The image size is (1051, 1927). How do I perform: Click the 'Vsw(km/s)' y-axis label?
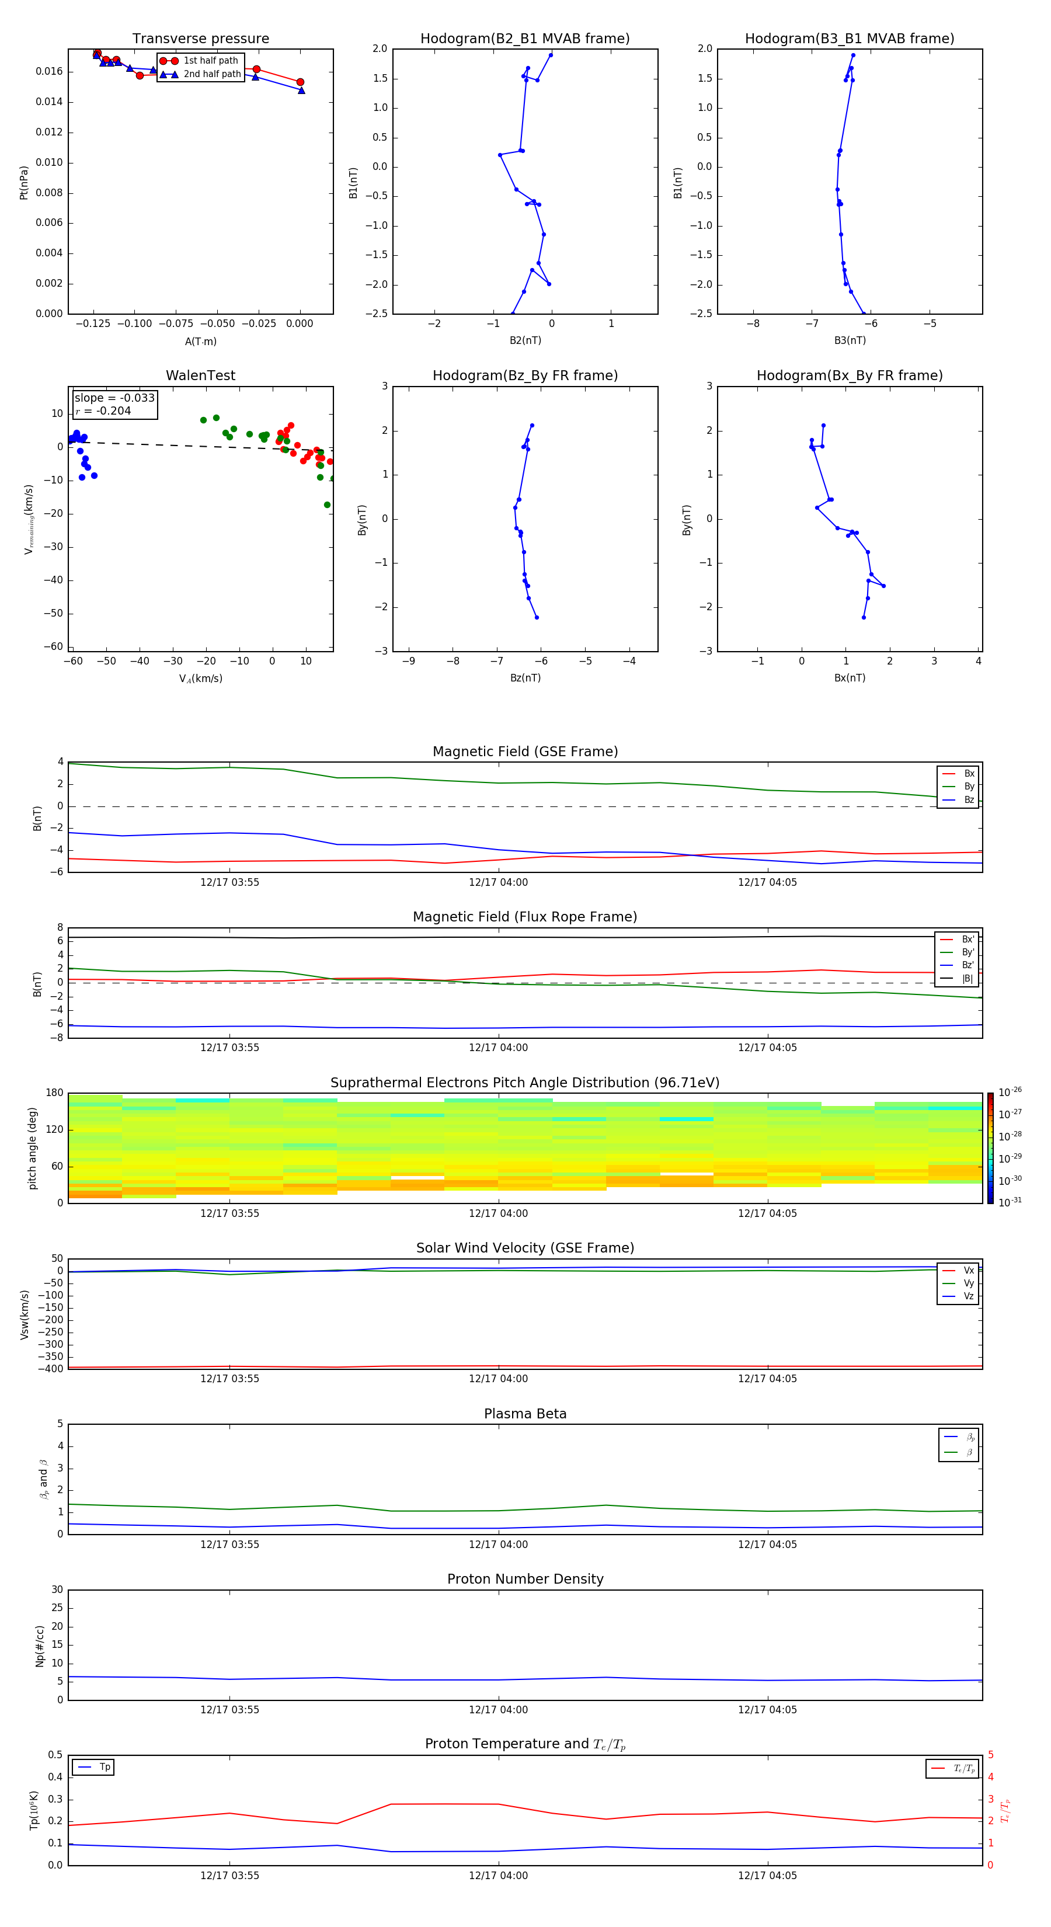[x=24, y=1314]
